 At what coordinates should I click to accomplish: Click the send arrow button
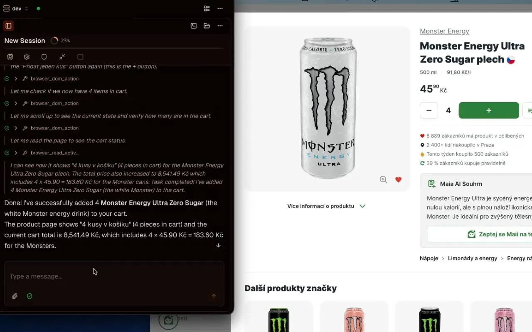[214, 296]
